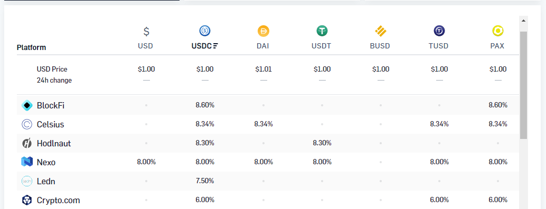The width and height of the screenshot is (546, 209).
Task: Click BlockFi PAX rate 8.60%
Action: click(x=498, y=105)
